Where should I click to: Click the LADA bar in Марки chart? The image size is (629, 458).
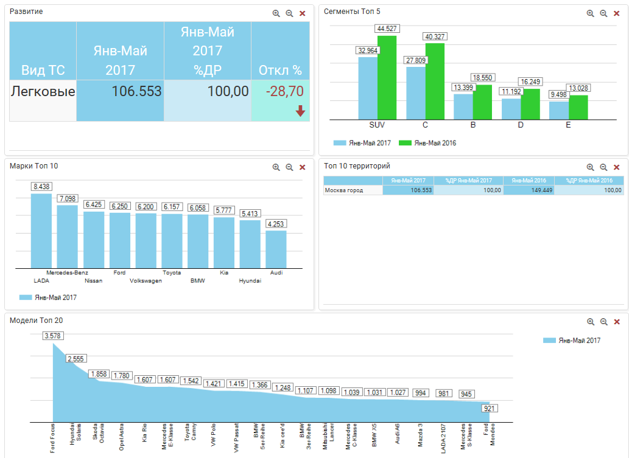[x=41, y=231]
